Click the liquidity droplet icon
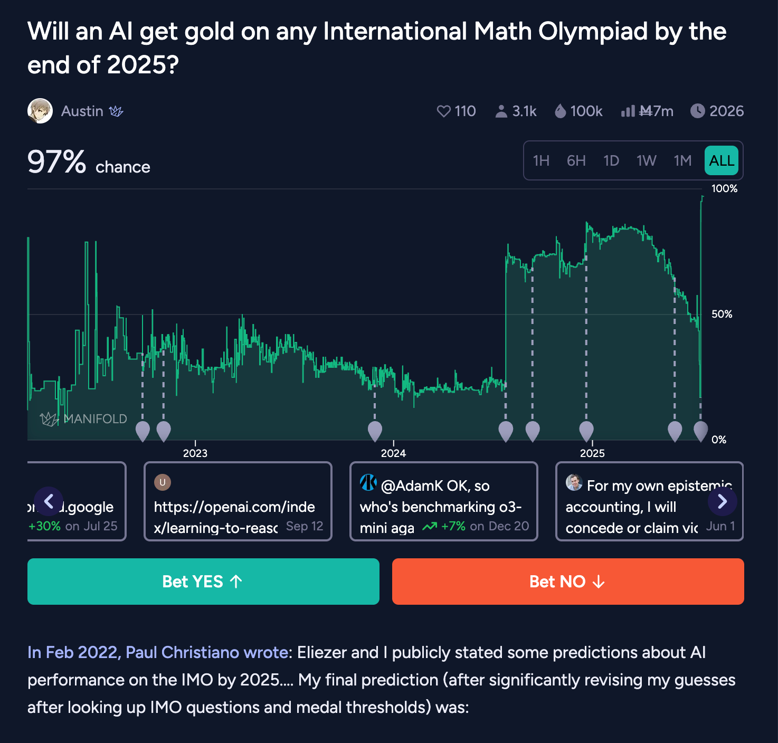 tap(560, 111)
